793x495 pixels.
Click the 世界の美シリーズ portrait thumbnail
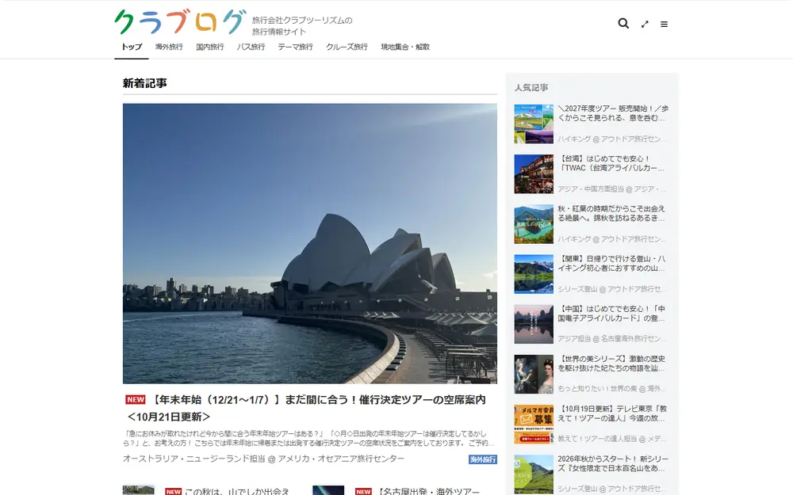[534, 375]
